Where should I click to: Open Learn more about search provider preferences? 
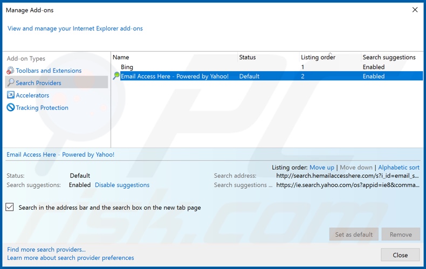coord(70,258)
